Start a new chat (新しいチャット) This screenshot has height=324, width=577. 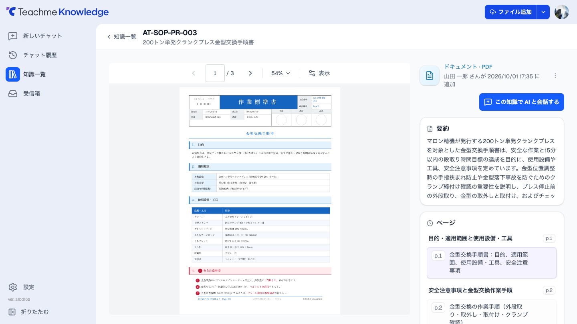click(x=35, y=36)
